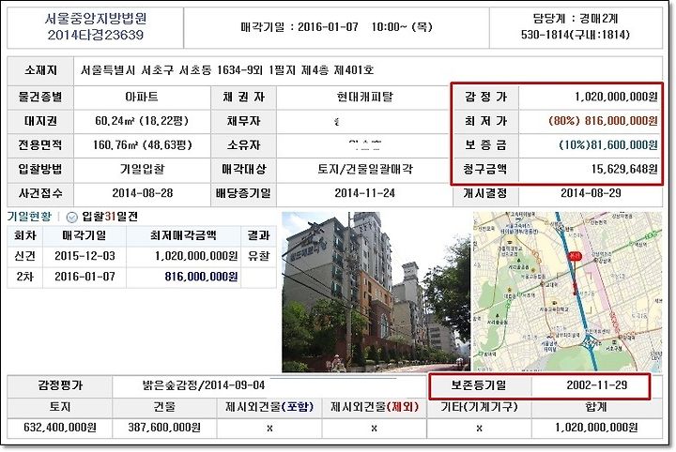The width and height of the screenshot is (676, 452).
Task: Click the appraisal value 1,020,000,000원 beside 감정가
Action: (616, 97)
